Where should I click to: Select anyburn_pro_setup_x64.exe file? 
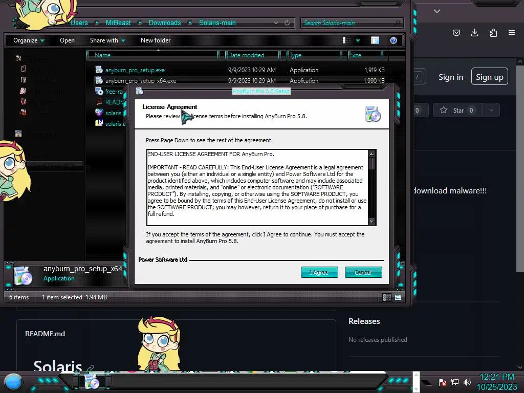coord(141,80)
